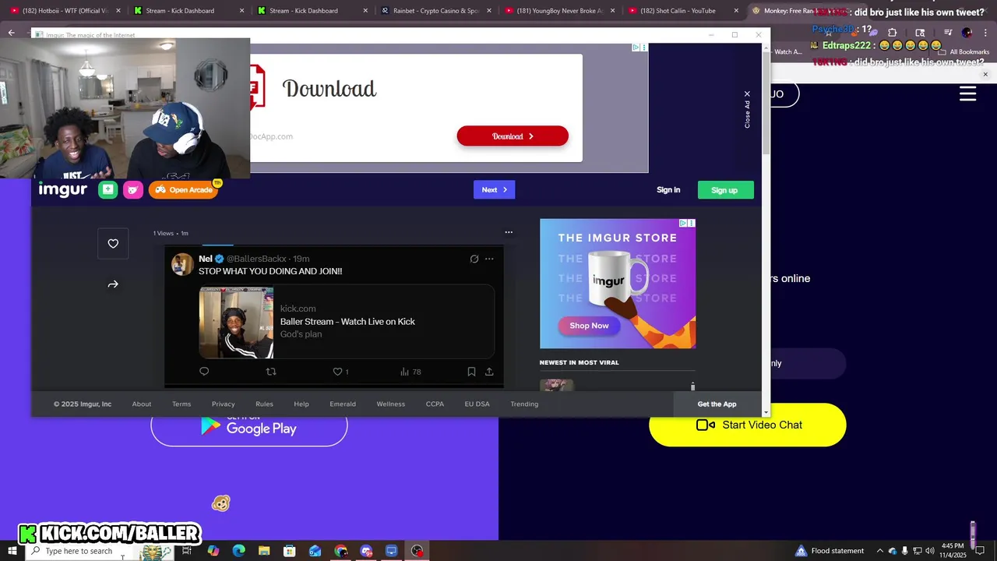Click Sign in on Imgur
The width and height of the screenshot is (997, 561).
coord(668,190)
